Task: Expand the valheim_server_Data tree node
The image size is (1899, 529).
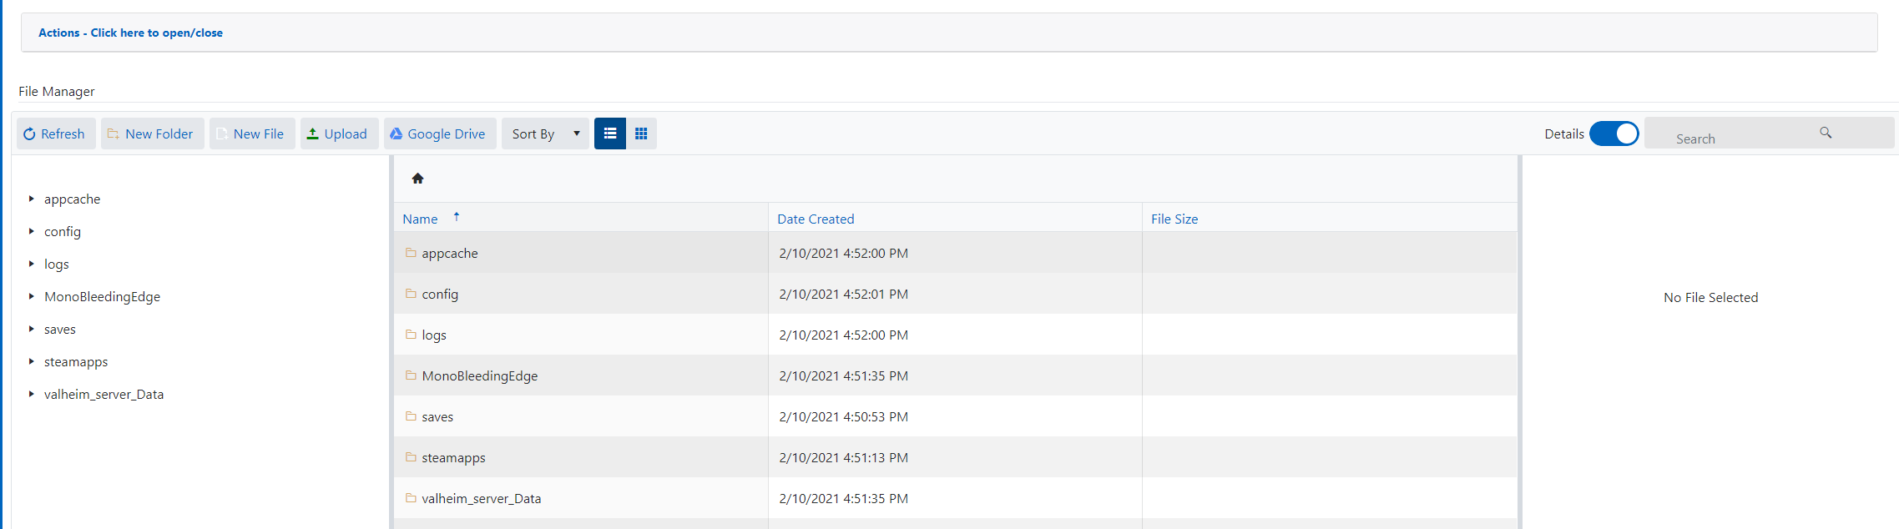Action: pos(32,394)
